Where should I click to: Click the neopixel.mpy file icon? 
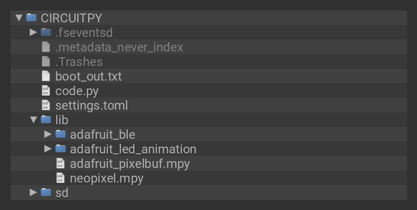tap(60, 178)
